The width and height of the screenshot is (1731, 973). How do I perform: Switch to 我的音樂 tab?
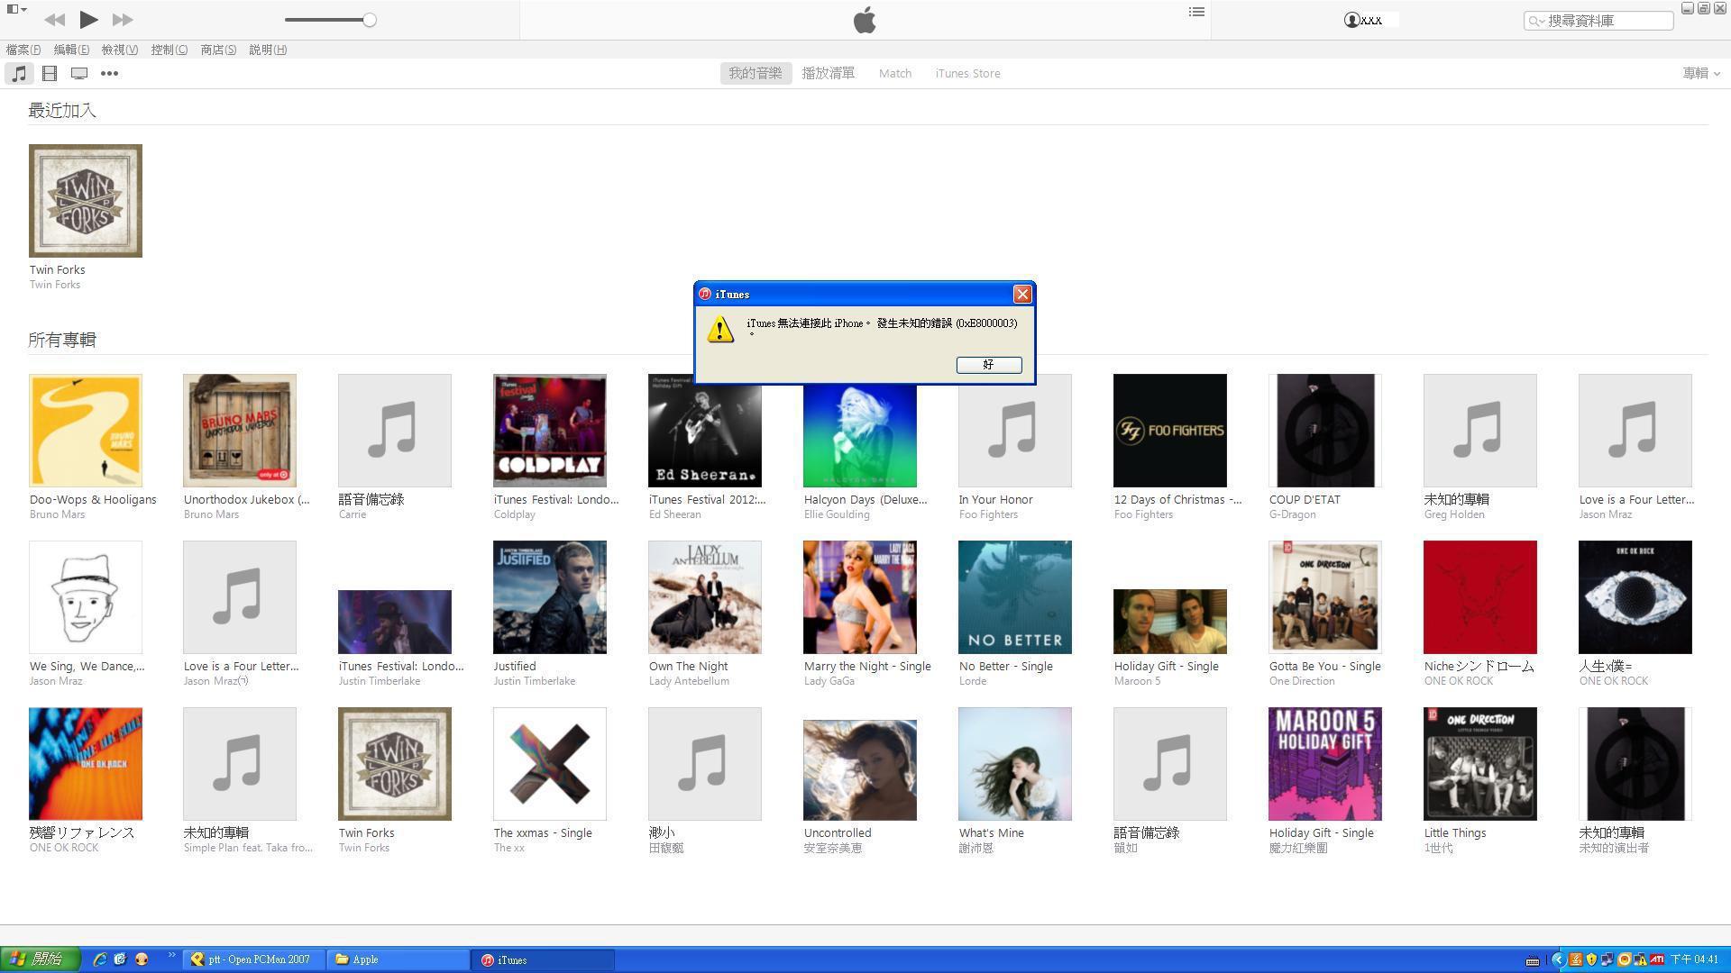[x=756, y=73]
